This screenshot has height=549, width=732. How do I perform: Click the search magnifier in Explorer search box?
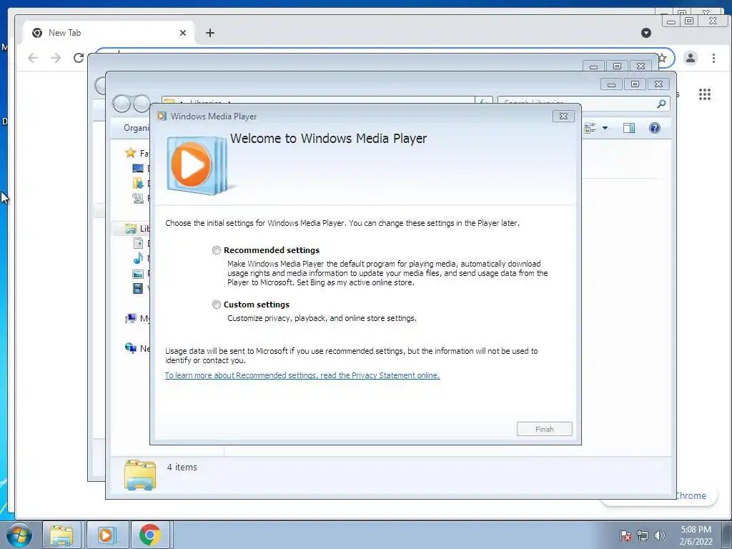pyautogui.click(x=661, y=104)
